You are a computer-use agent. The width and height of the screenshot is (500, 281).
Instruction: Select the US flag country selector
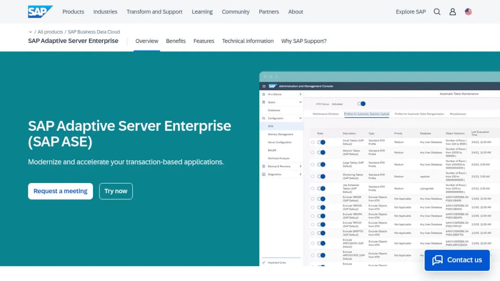click(x=468, y=12)
